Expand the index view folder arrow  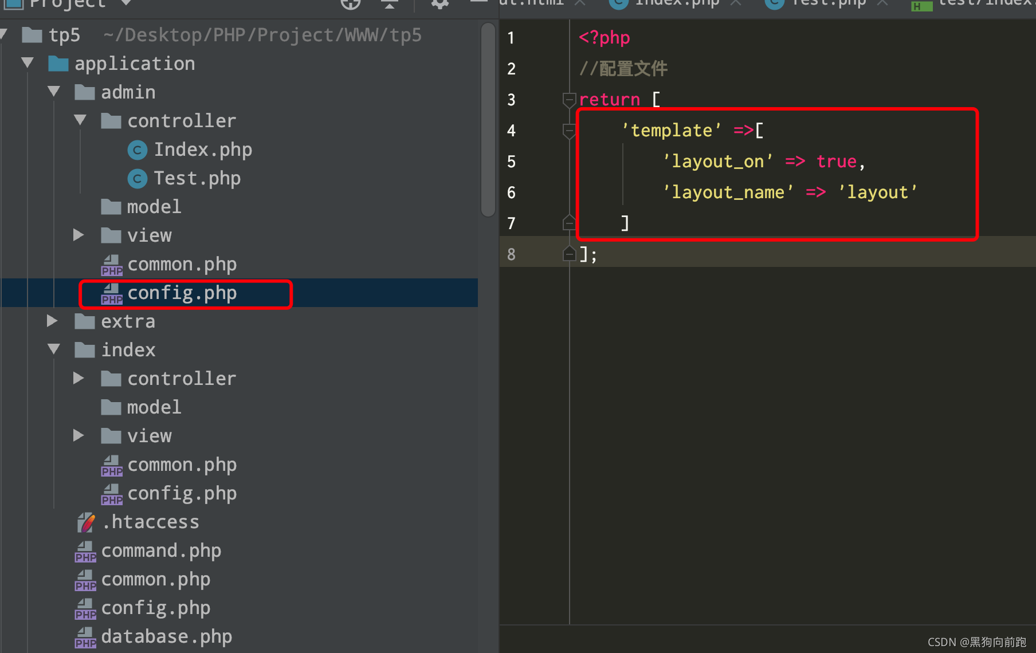[79, 435]
